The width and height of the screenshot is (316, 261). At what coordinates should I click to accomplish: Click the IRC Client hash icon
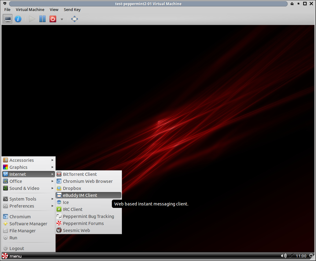(59, 209)
